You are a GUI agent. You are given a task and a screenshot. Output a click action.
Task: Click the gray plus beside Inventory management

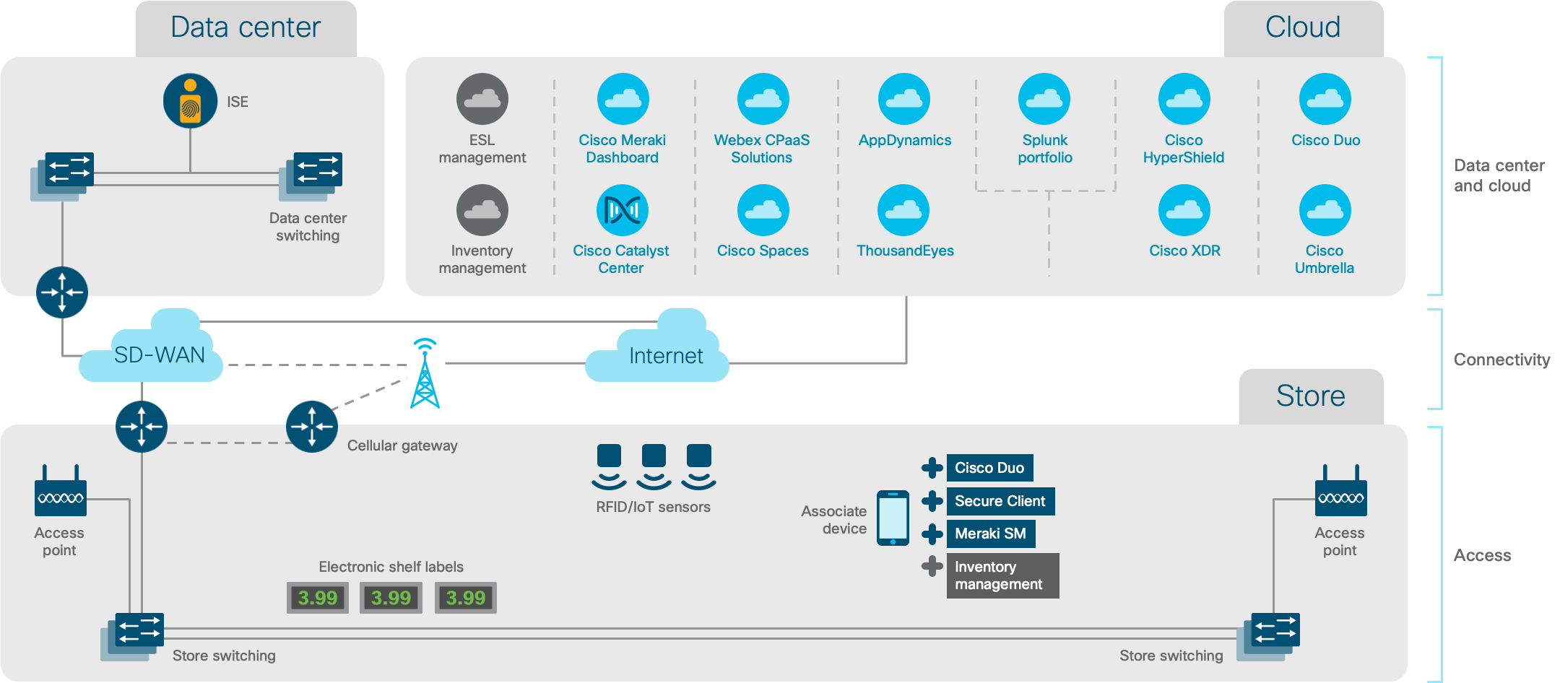click(932, 566)
